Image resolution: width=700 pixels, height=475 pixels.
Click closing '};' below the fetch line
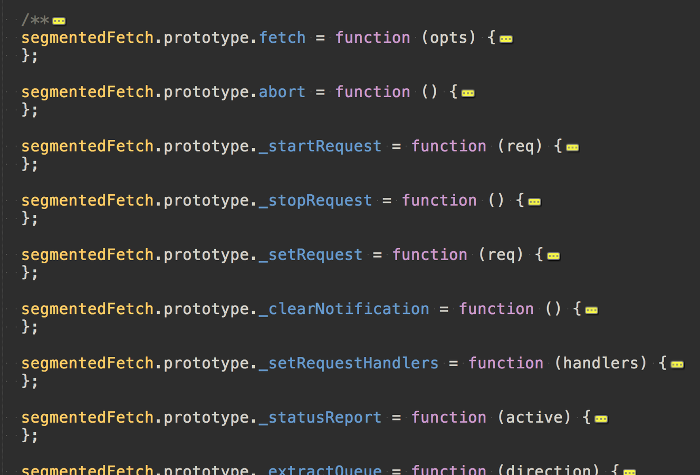pyautogui.click(x=30, y=55)
